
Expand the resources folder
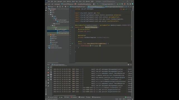(x=53, y=24)
